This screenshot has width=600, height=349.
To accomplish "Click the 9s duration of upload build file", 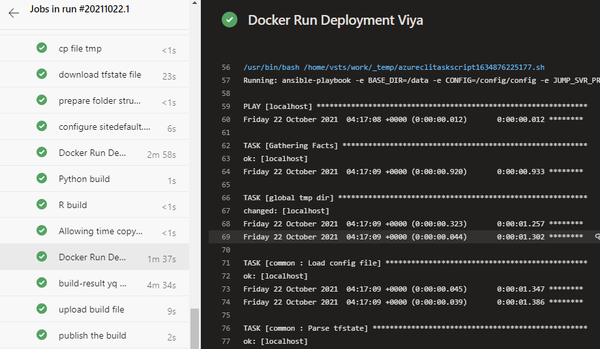I will pos(172,311).
